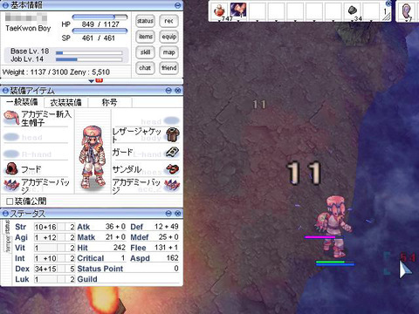This screenshot has height=314, width=419.
Task: Click the ガード shield icon
Action: (x=173, y=152)
